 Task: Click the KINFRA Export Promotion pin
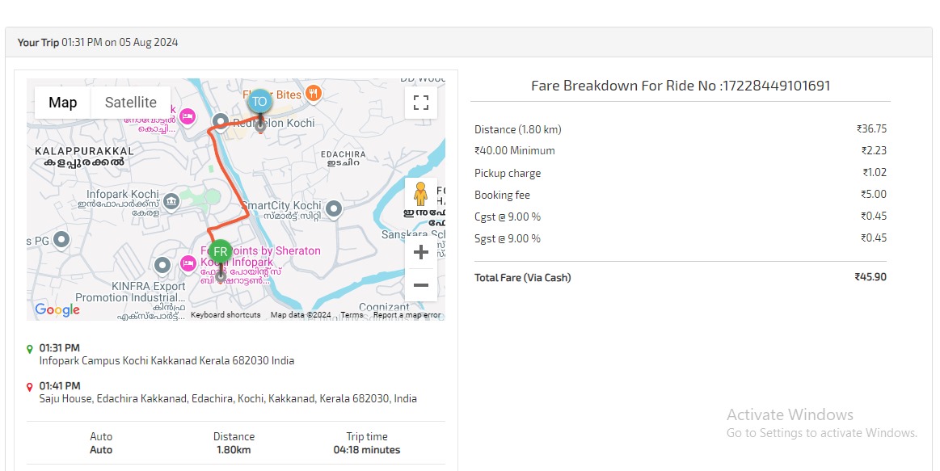[162, 265]
